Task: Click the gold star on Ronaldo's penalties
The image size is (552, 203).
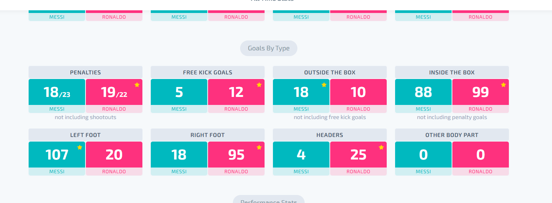Action: [137, 85]
